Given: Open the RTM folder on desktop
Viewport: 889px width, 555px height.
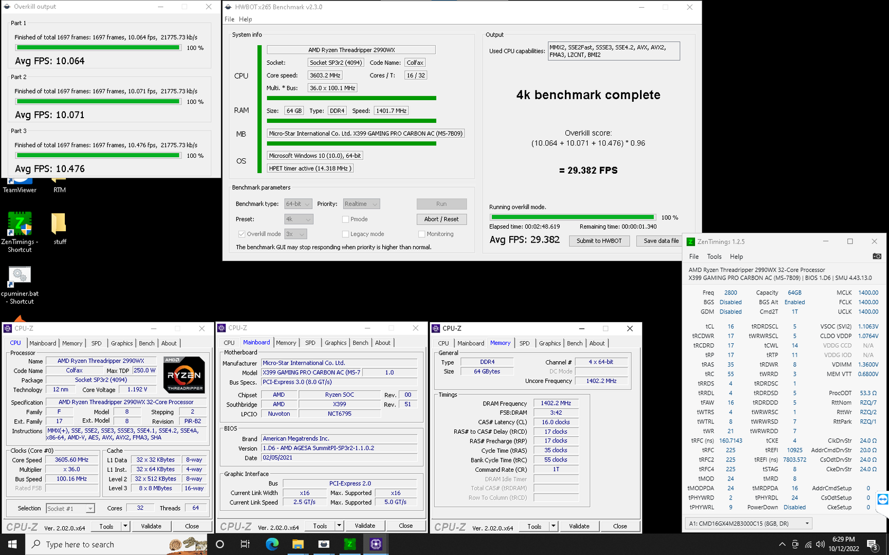Looking at the screenshot, I should pyautogui.click(x=59, y=185).
